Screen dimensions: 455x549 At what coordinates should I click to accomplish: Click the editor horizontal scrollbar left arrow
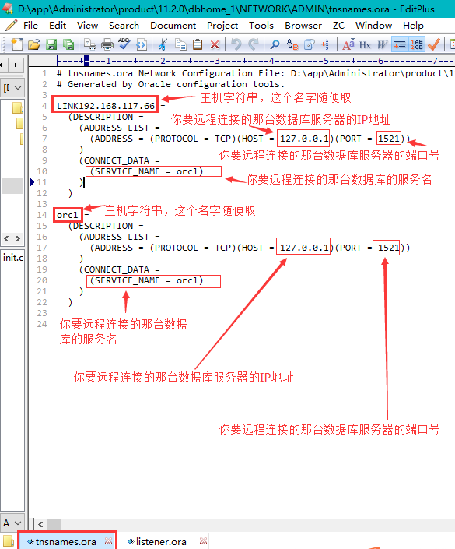click(x=40, y=524)
